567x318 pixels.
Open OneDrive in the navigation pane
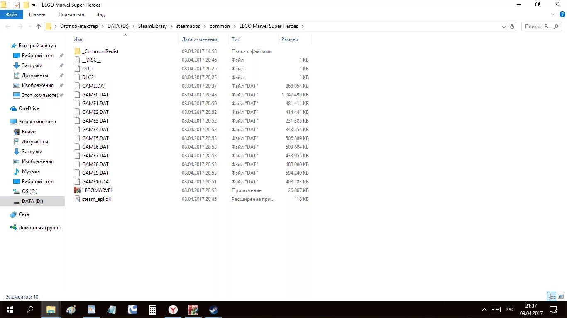[29, 108]
